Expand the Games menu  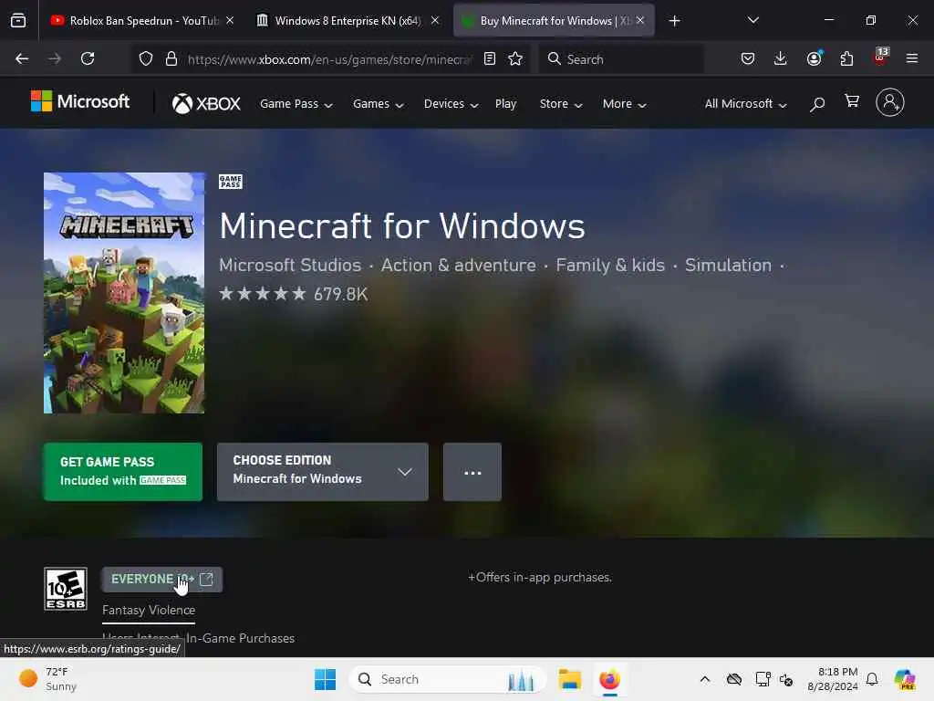pyautogui.click(x=379, y=104)
